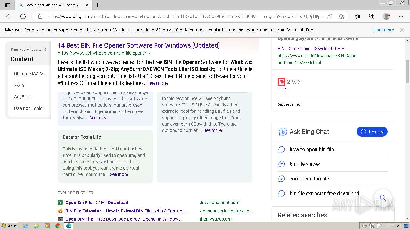Select 7-Zip in Content list
Screen dimensions: 410x230
[x=19, y=85]
